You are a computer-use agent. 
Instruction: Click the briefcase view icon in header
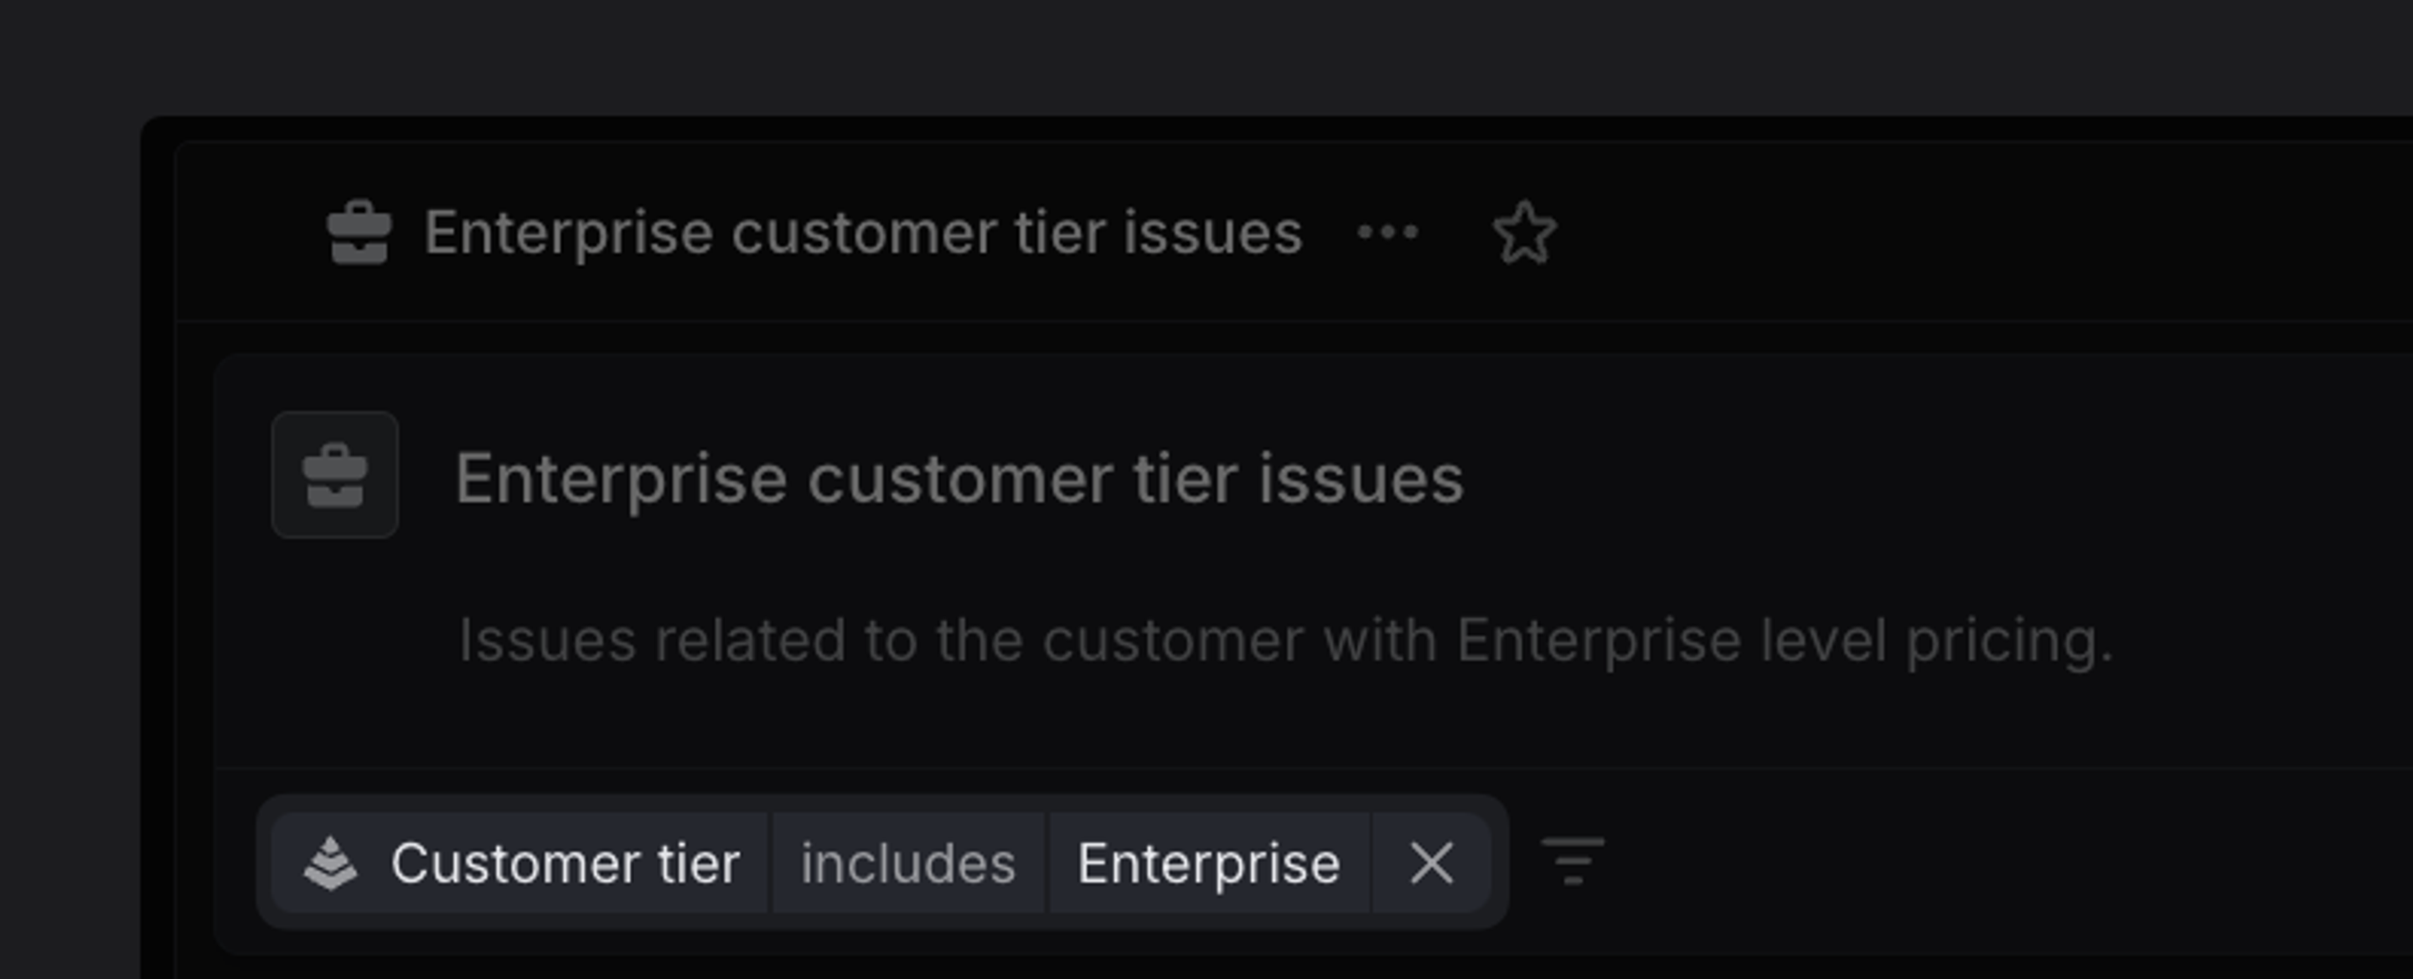click(x=360, y=234)
